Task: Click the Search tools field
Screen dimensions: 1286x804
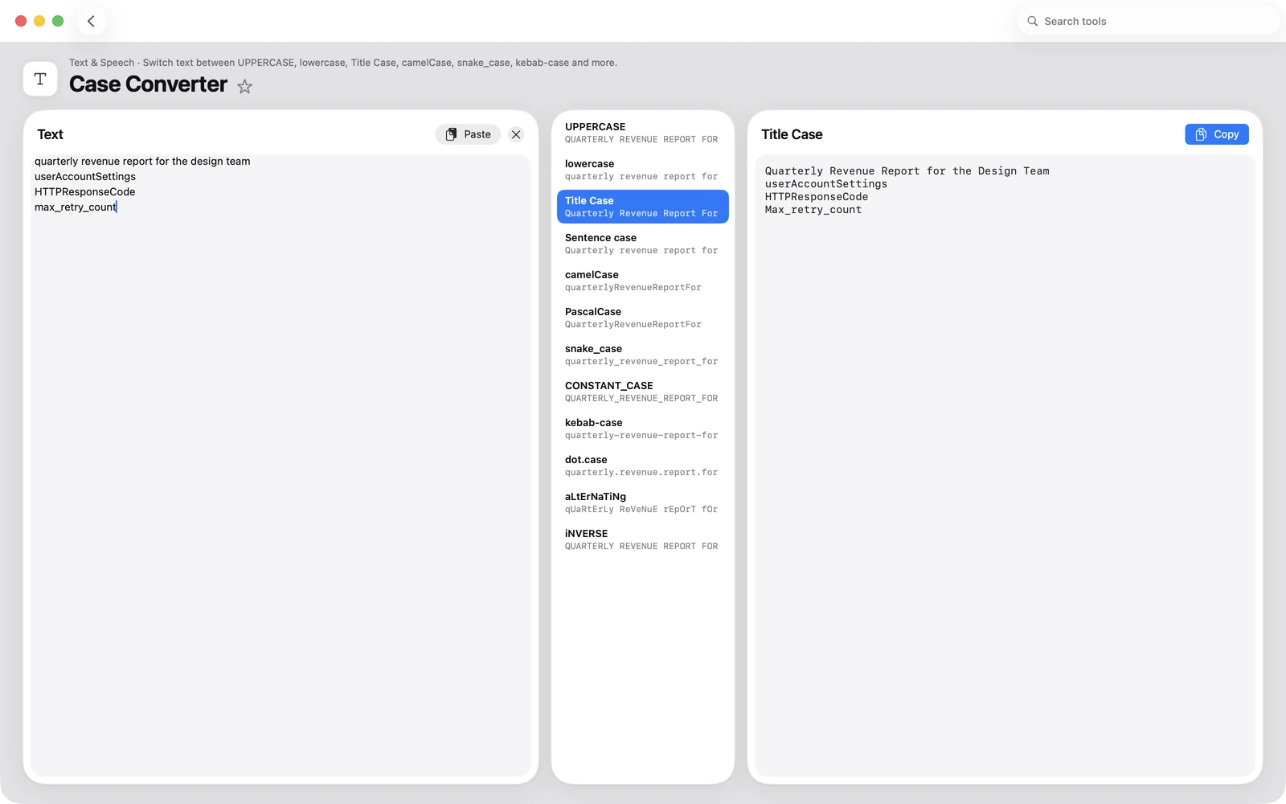Action: tap(1149, 22)
